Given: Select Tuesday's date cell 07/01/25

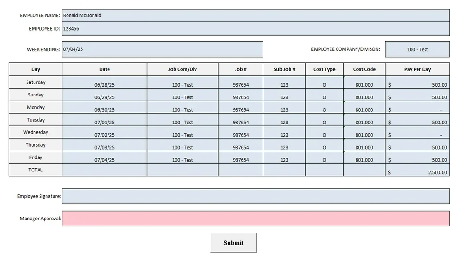Looking at the screenshot, I should click(x=104, y=120).
